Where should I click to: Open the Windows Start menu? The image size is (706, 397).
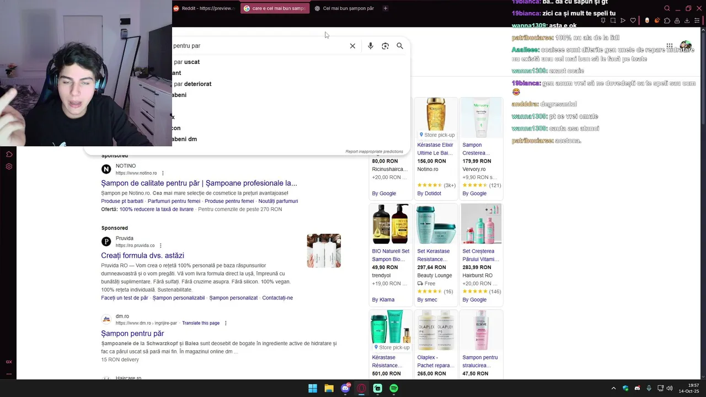313,388
